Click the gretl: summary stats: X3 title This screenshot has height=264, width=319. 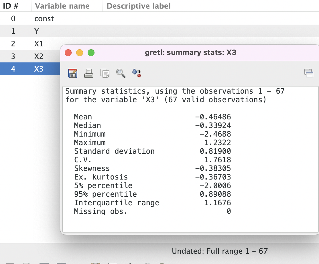(190, 52)
